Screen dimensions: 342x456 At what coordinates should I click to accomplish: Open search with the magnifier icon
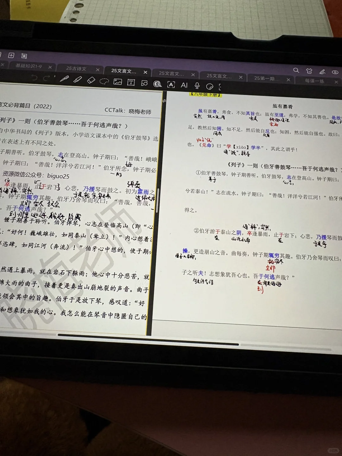tap(296, 71)
